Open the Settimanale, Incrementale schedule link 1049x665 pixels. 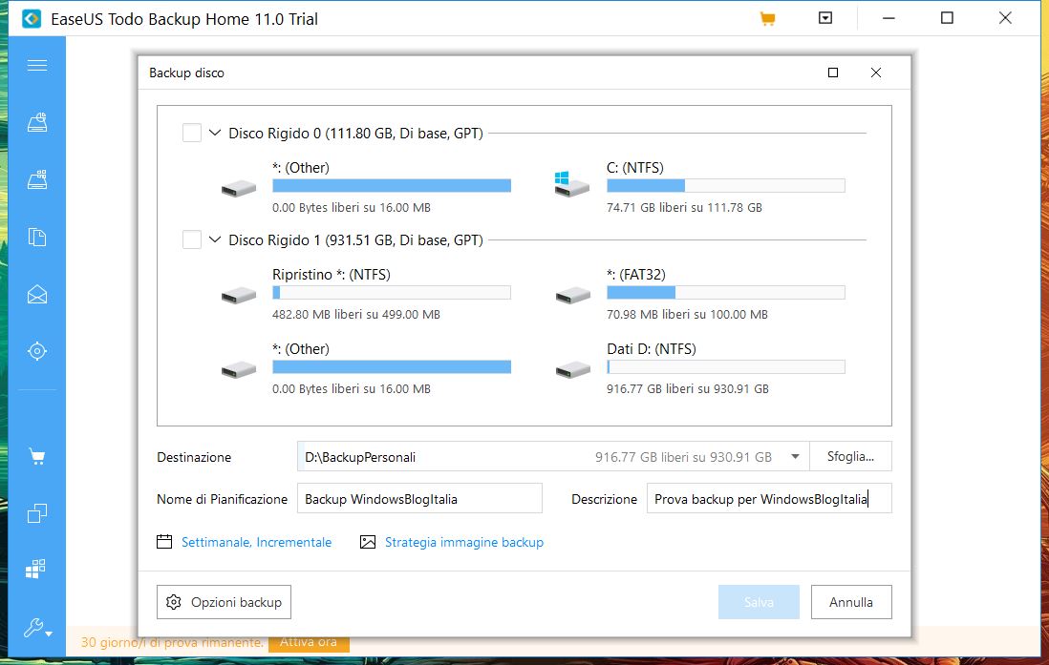[256, 542]
